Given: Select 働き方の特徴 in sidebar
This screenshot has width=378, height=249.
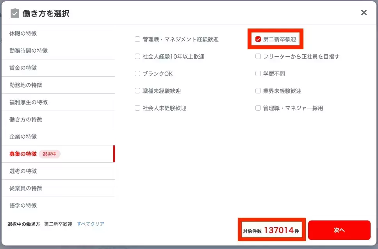Looking at the screenshot, I should (x=58, y=120).
